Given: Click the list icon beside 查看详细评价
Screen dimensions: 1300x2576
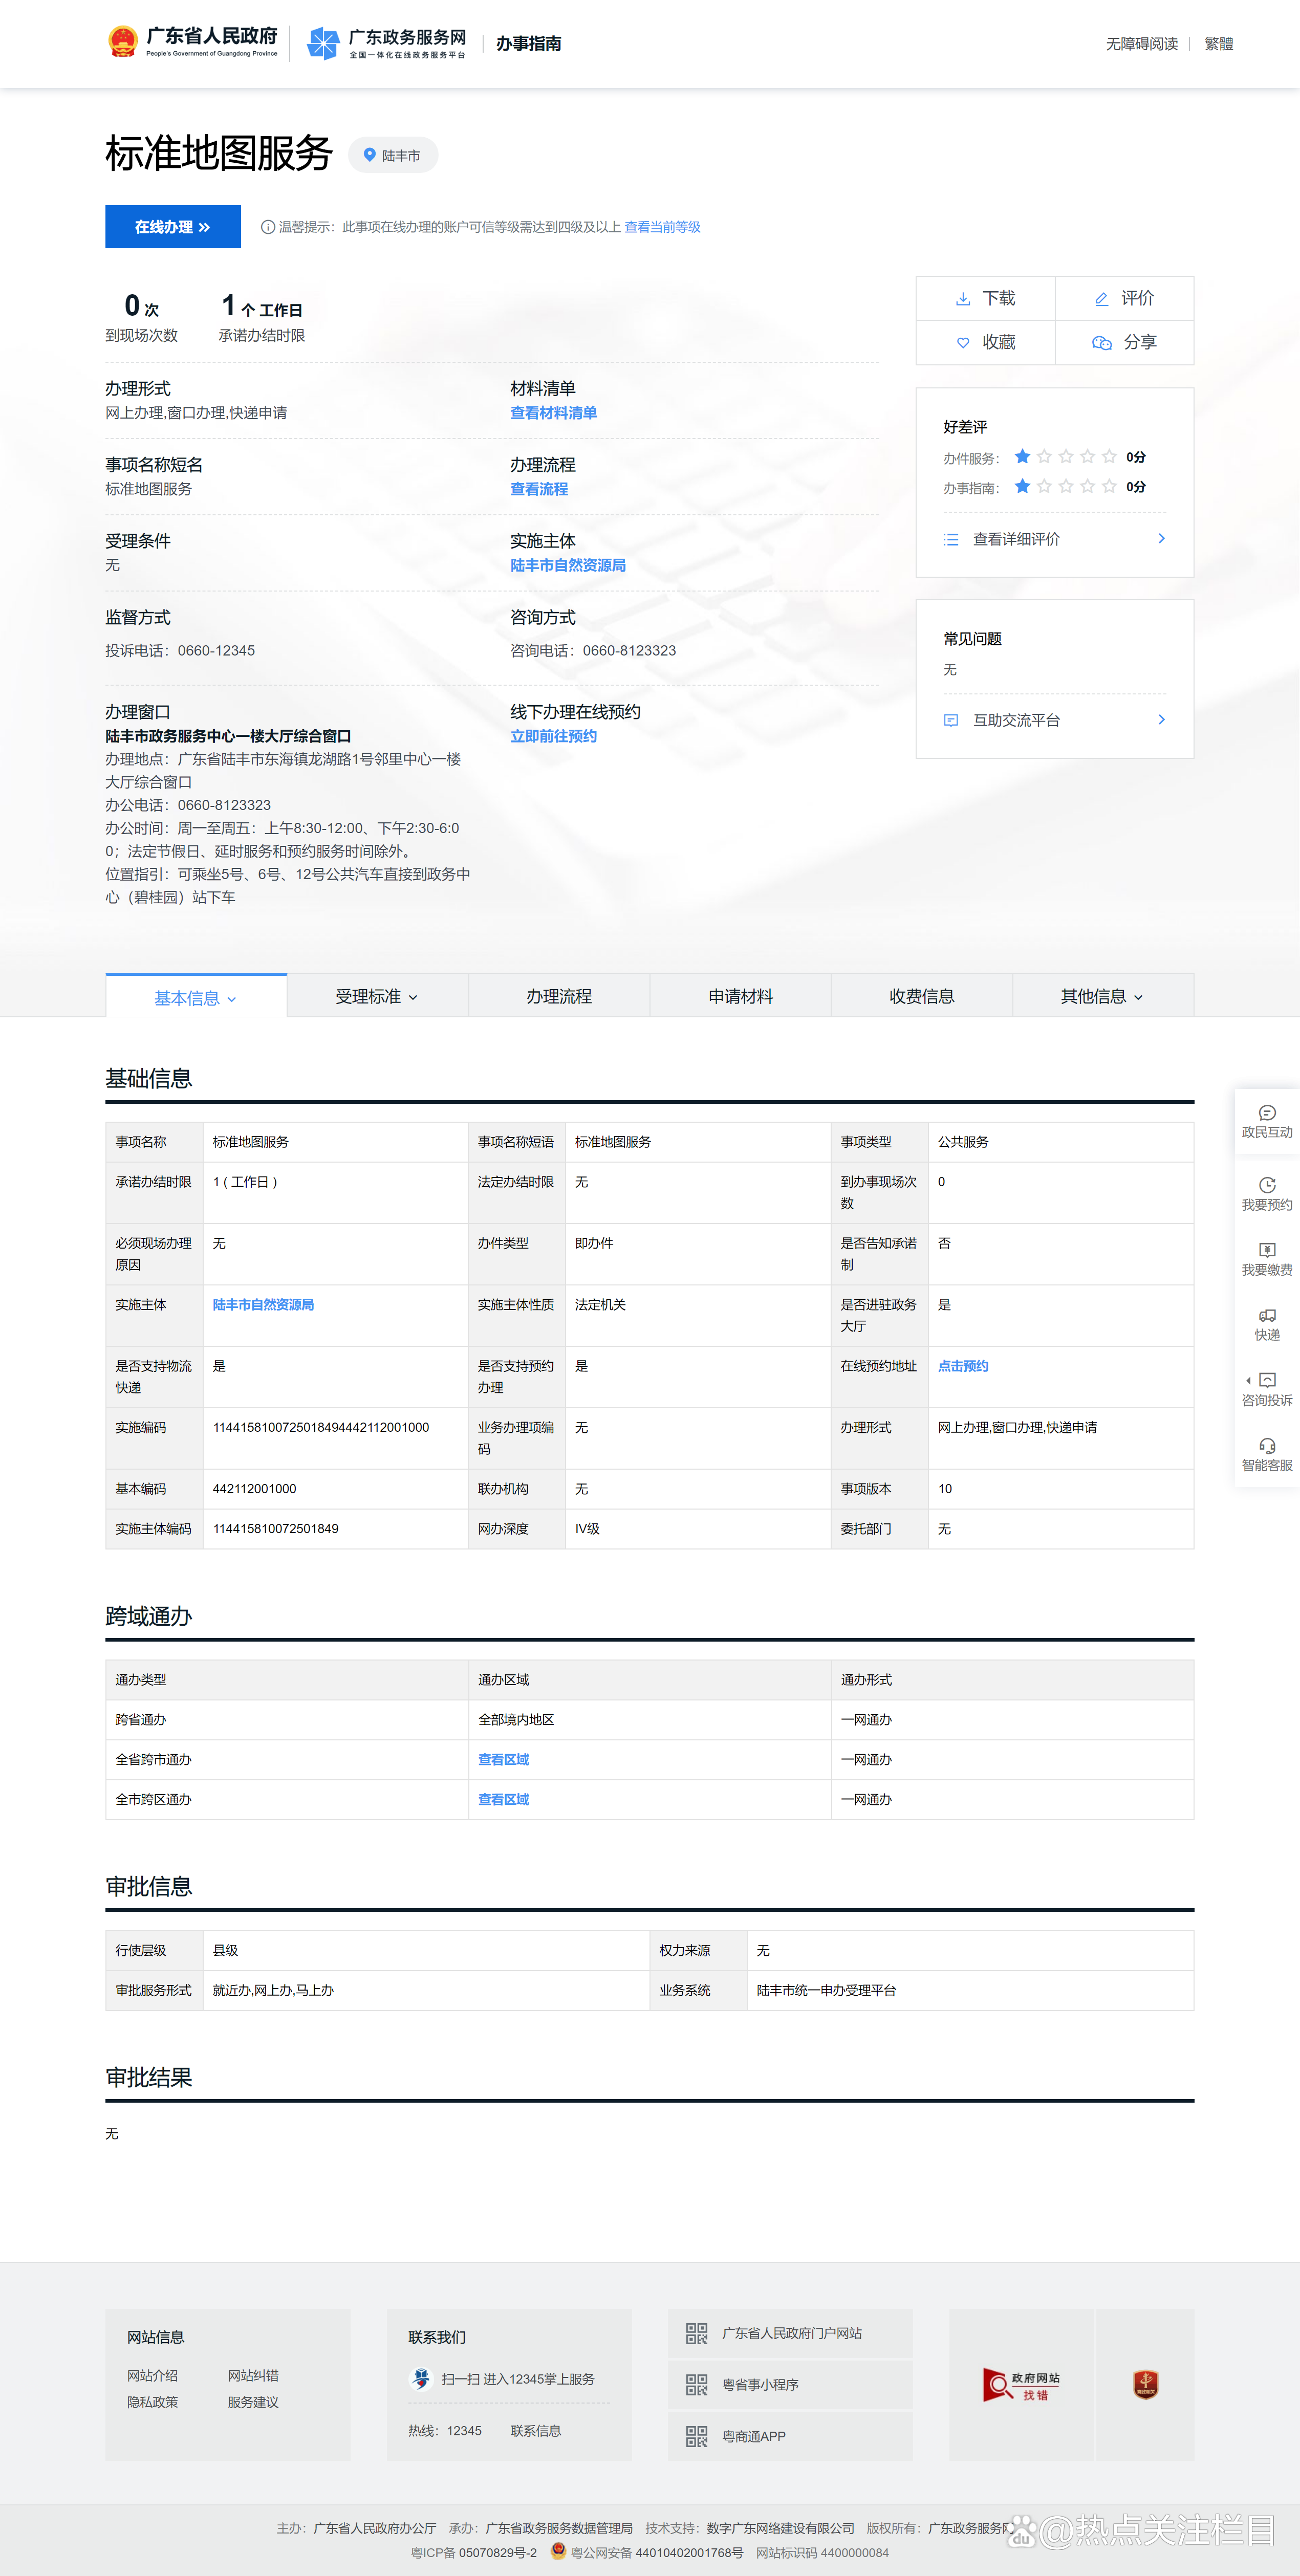Looking at the screenshot, I should 951,539.
